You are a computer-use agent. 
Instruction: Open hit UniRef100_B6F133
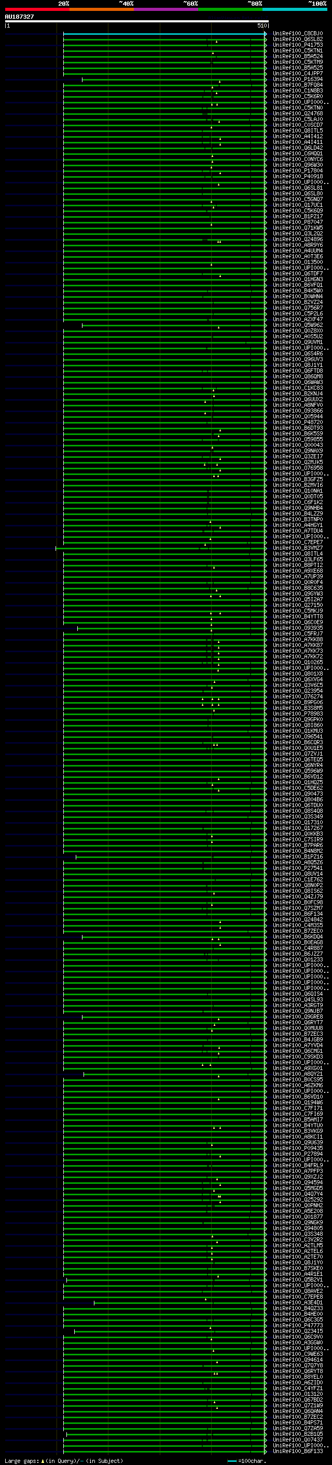point(298,1451)
